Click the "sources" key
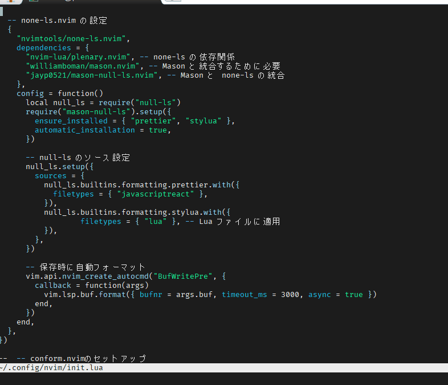Viewport: 448px width, 385px height. tap(51, 176)
